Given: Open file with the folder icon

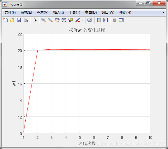Looking at the screenshot, I should tap(12, 20).
